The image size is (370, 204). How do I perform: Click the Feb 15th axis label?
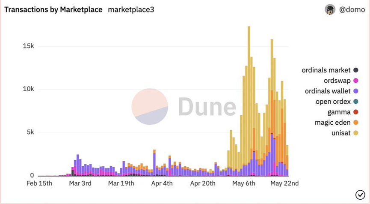tap(39, 183)
